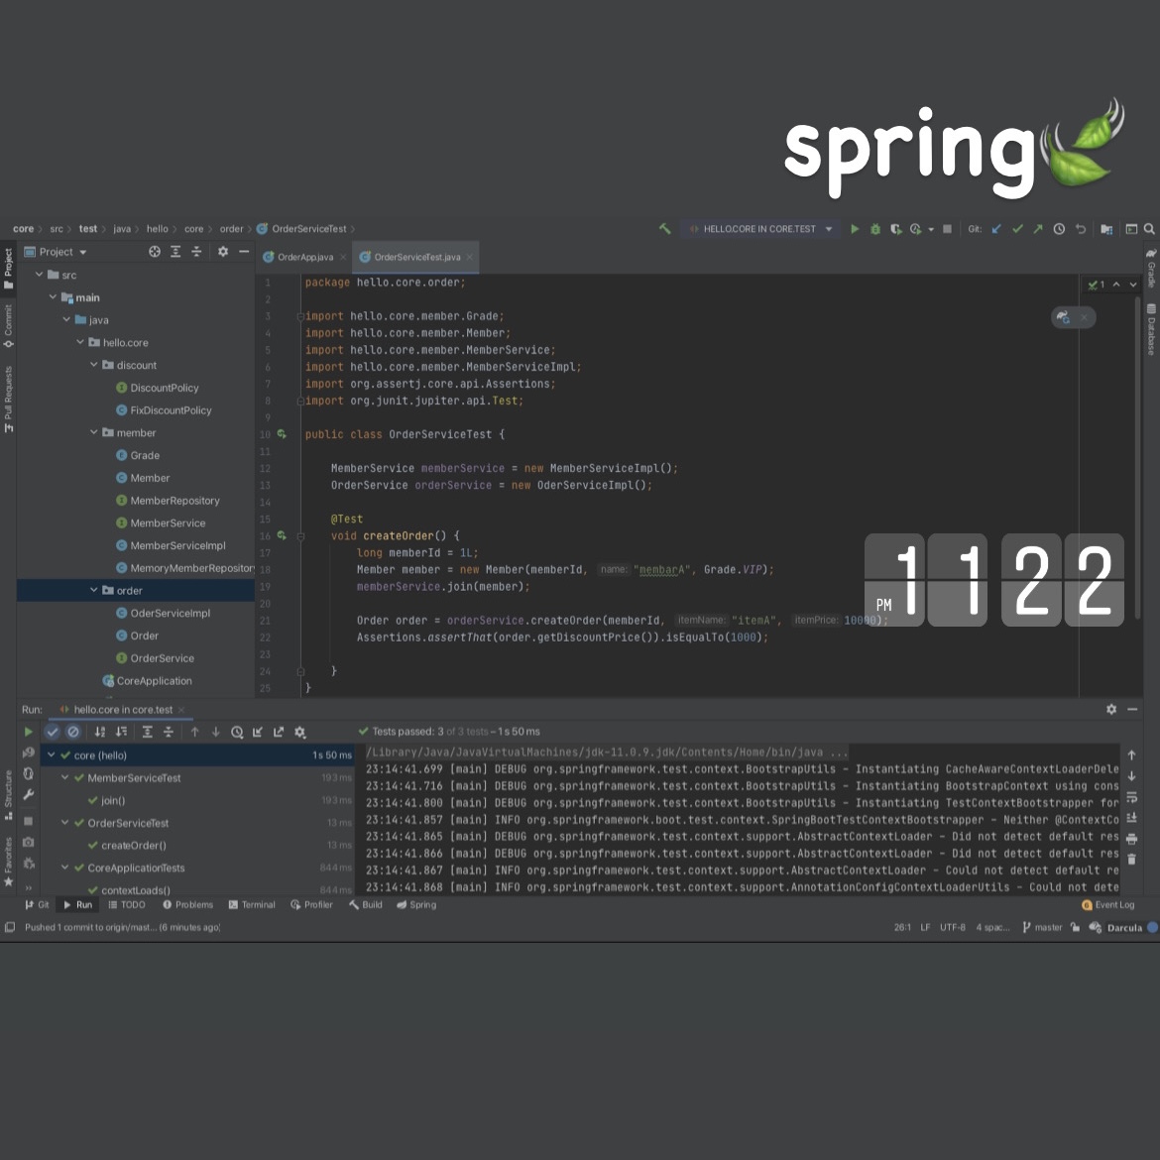Open run configuration dropdown HELLO.CORE IN CORE.TEST

pyautogui.click(x=760, y=229)
